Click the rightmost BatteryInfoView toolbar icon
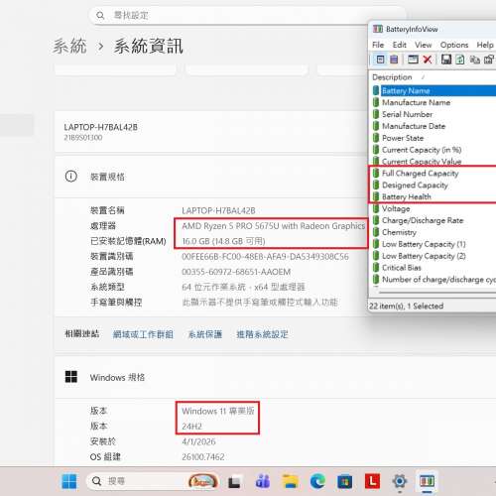This screenshot has width=496, height=496. (489, 60)
